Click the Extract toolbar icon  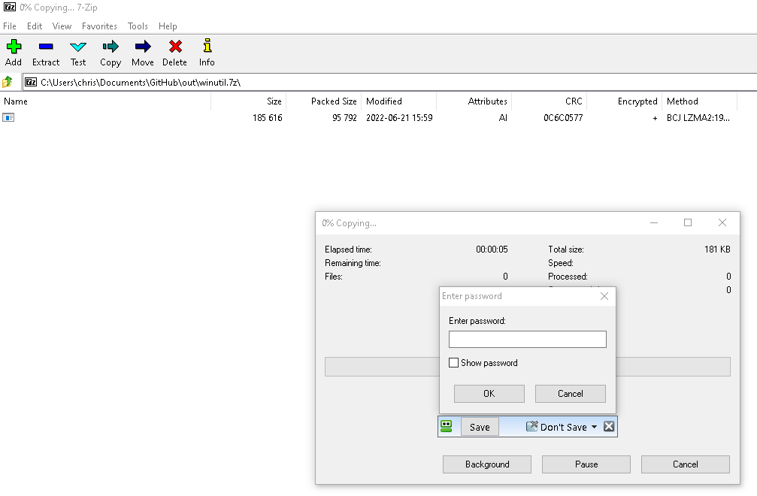point(46,47)
